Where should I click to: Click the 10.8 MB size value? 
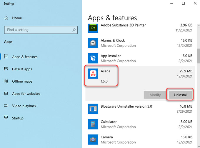[186, 107]
